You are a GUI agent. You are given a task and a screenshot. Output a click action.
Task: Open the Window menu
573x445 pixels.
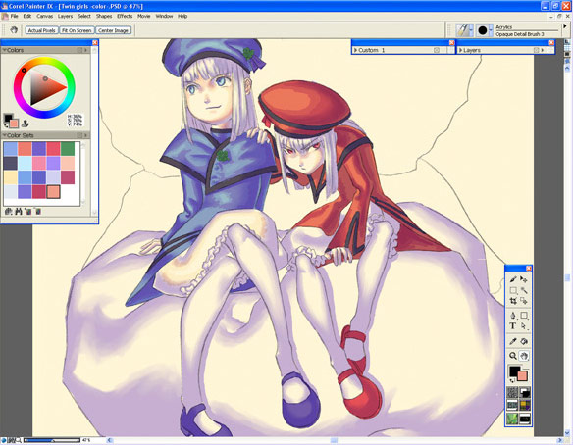[x=164, y=16]
